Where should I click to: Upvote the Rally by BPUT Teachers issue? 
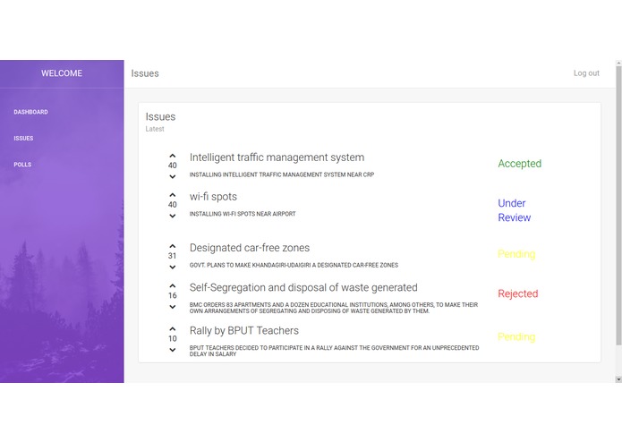point(172,329)
